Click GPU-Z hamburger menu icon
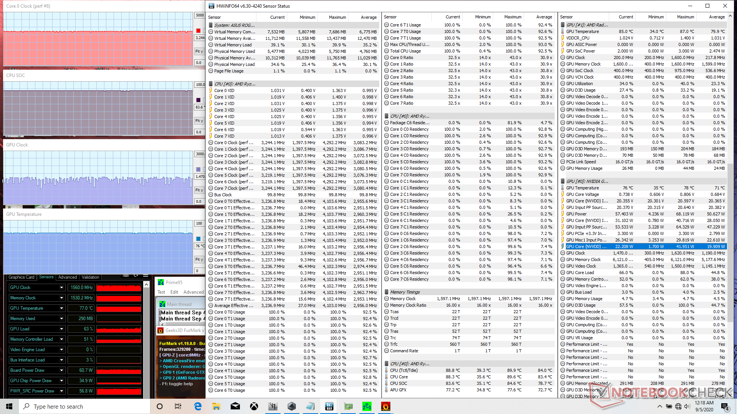 point(145,276)
